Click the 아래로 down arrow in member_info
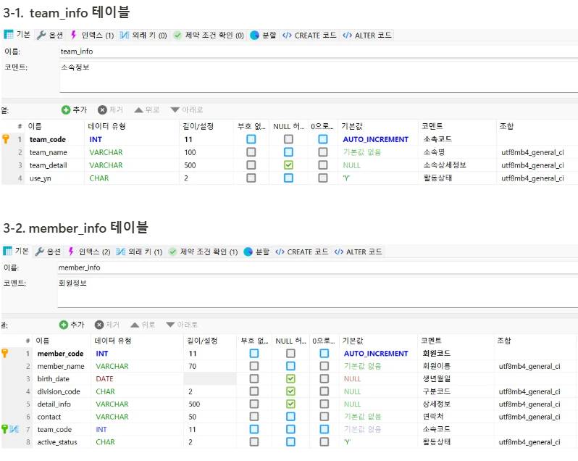578x461 pixels. 170,325
